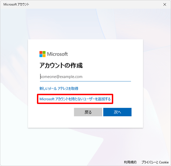Close the Microsoft アカウント window
This screenshot has width=171, height=166.
165,4
